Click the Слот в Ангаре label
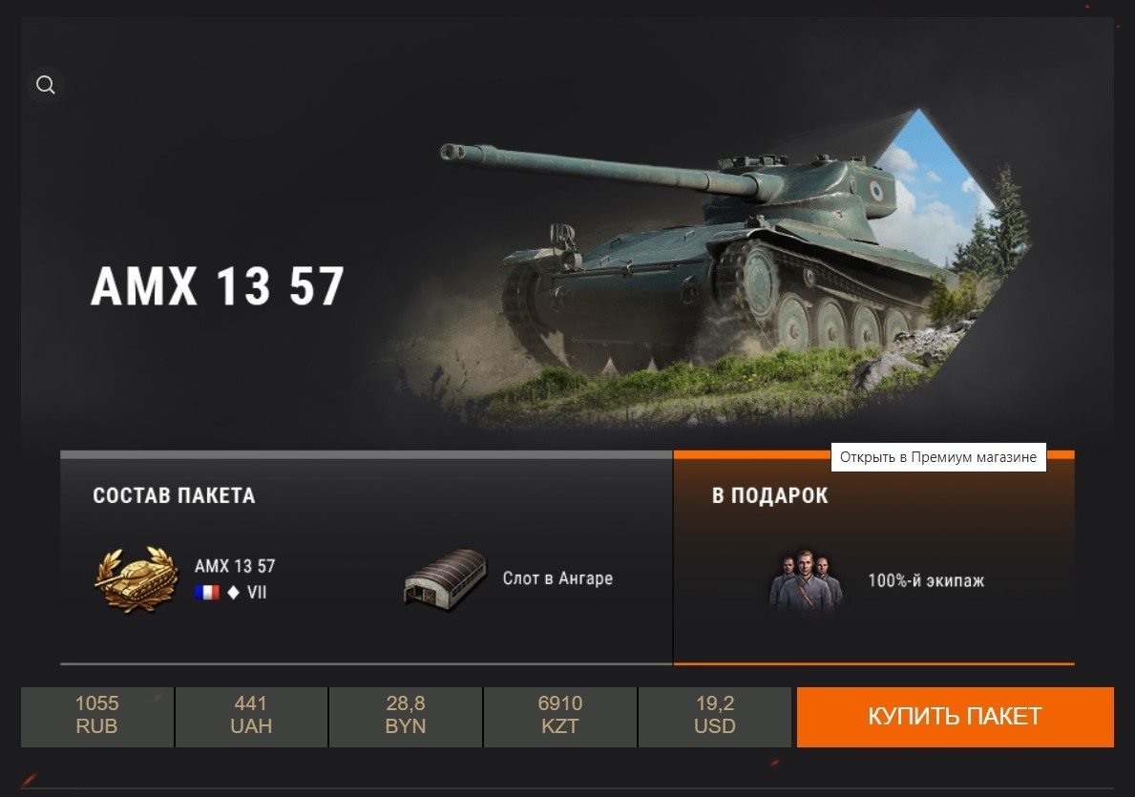The width and height of the screenshot is (1135, 797). coord(558,578)
